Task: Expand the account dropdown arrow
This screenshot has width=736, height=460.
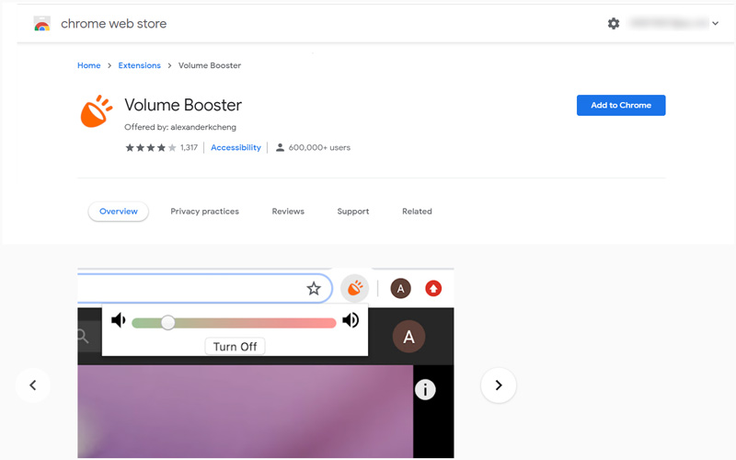Action: [715, 23]
